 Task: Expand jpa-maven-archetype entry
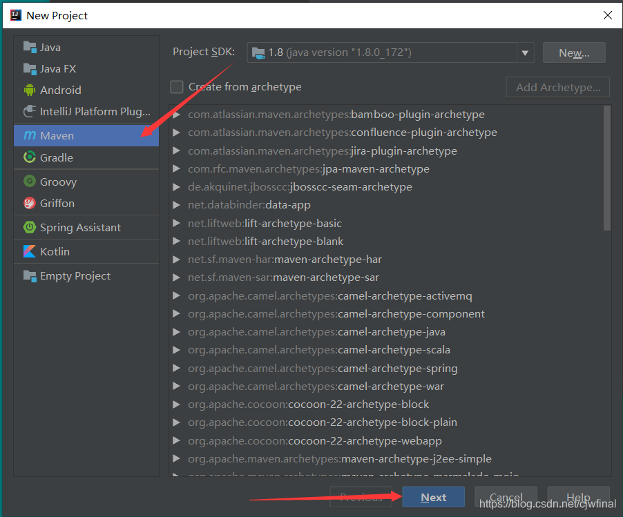pos(176,168)
